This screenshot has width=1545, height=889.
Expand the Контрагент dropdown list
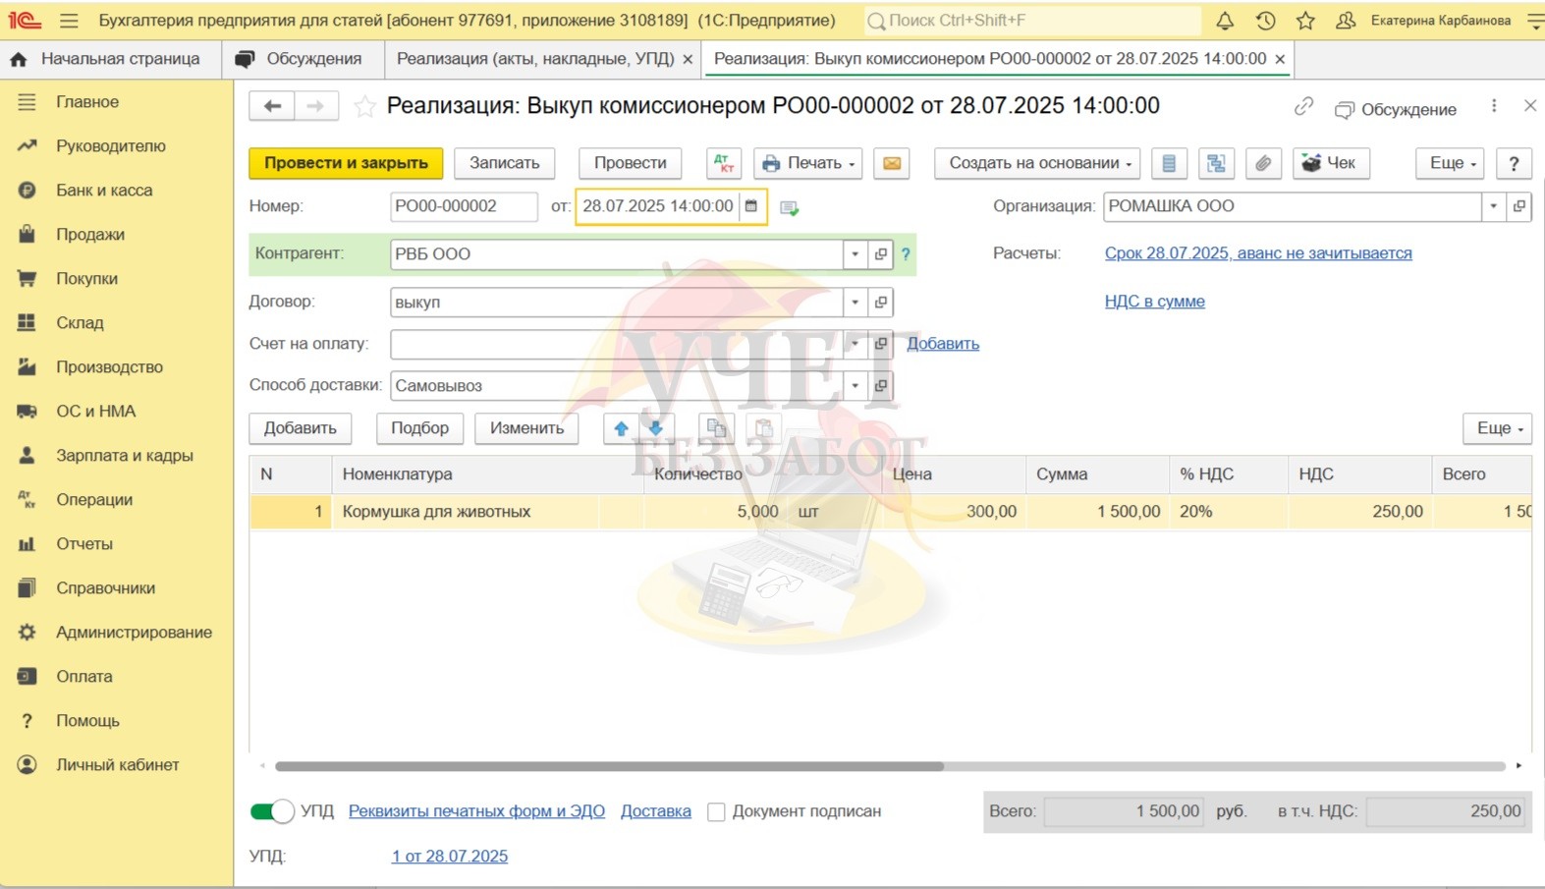pos(855,253)
